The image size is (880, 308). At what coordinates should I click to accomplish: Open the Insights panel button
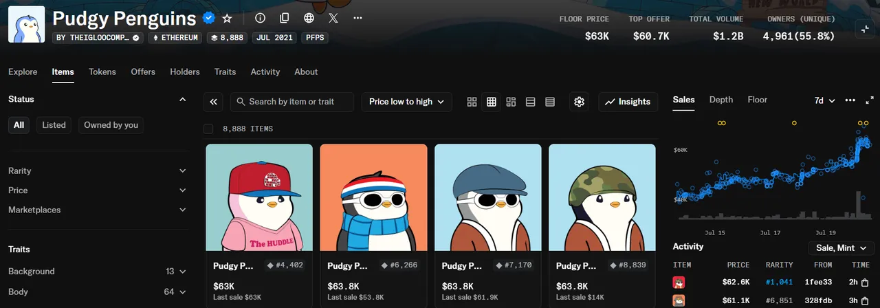tap(628, 102)
